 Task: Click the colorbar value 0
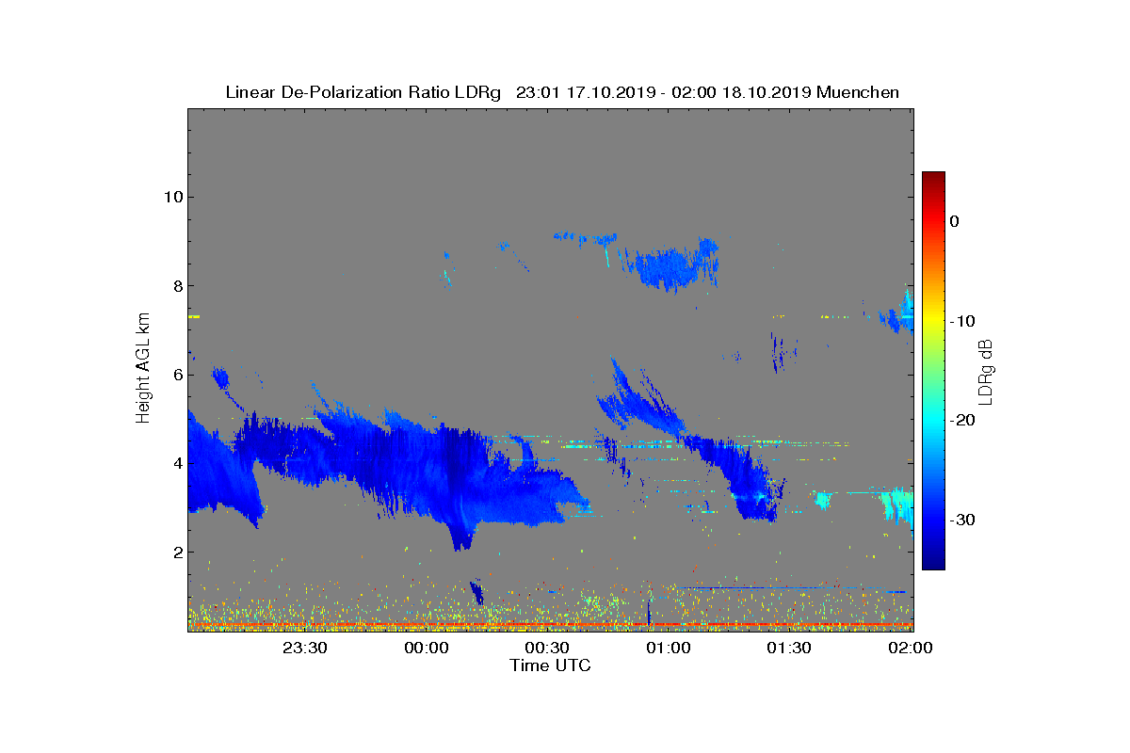[955, 221]
